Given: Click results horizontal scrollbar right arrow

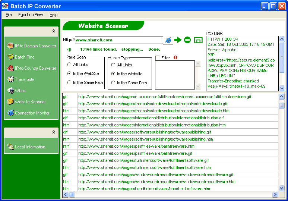Looking at the screenshot, I should pos(275,194).
